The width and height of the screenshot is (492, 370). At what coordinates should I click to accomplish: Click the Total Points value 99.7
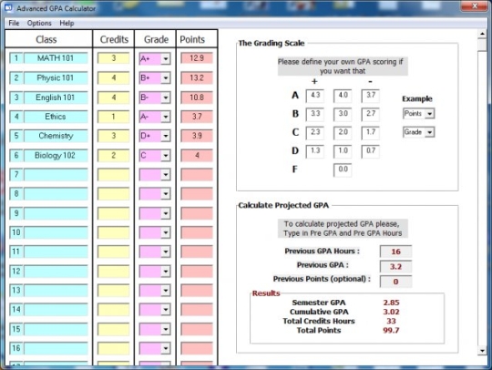[391, 331]
